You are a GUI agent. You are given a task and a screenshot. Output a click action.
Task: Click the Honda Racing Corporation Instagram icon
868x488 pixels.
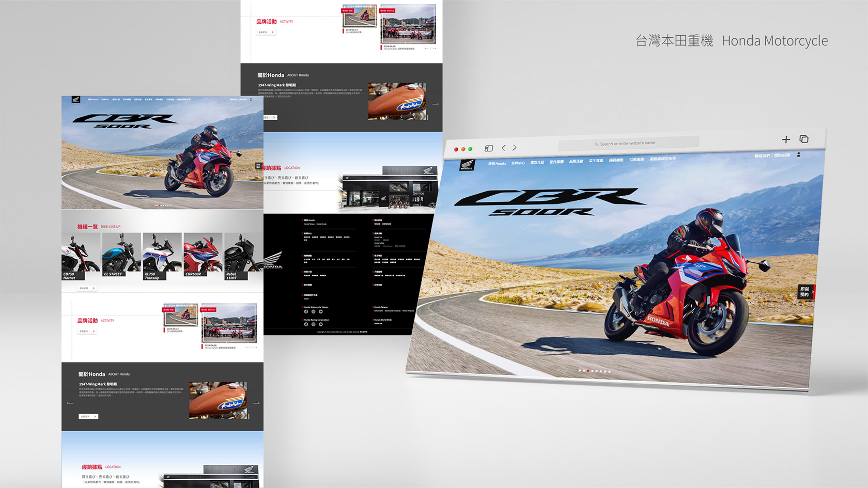313,324
